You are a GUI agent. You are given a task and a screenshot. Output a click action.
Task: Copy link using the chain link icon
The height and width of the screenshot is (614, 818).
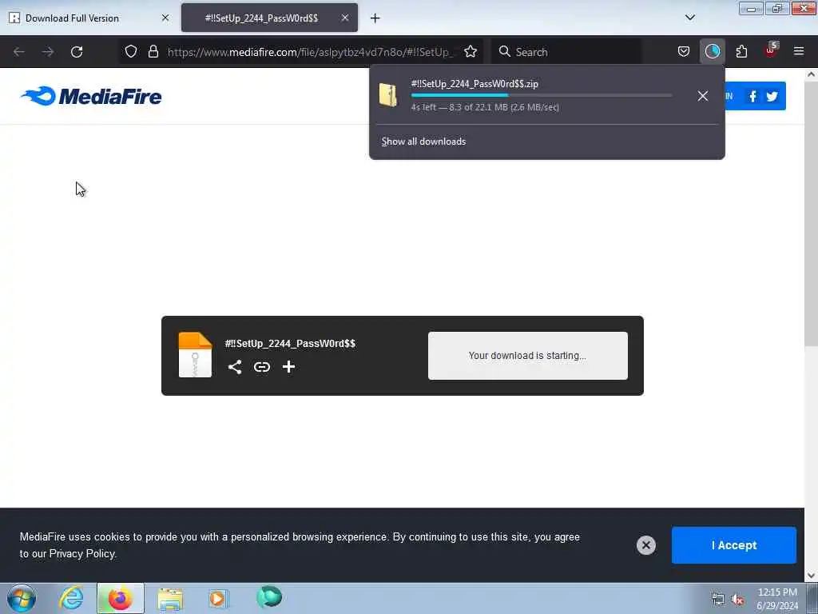[x=262, y=367]
